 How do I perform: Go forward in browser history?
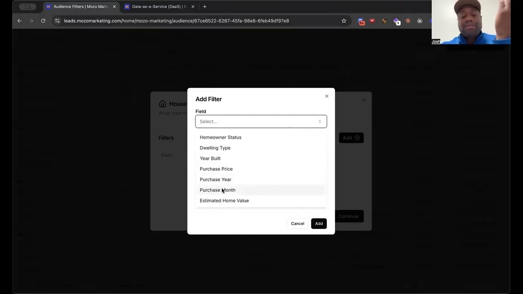click(31, 21)
